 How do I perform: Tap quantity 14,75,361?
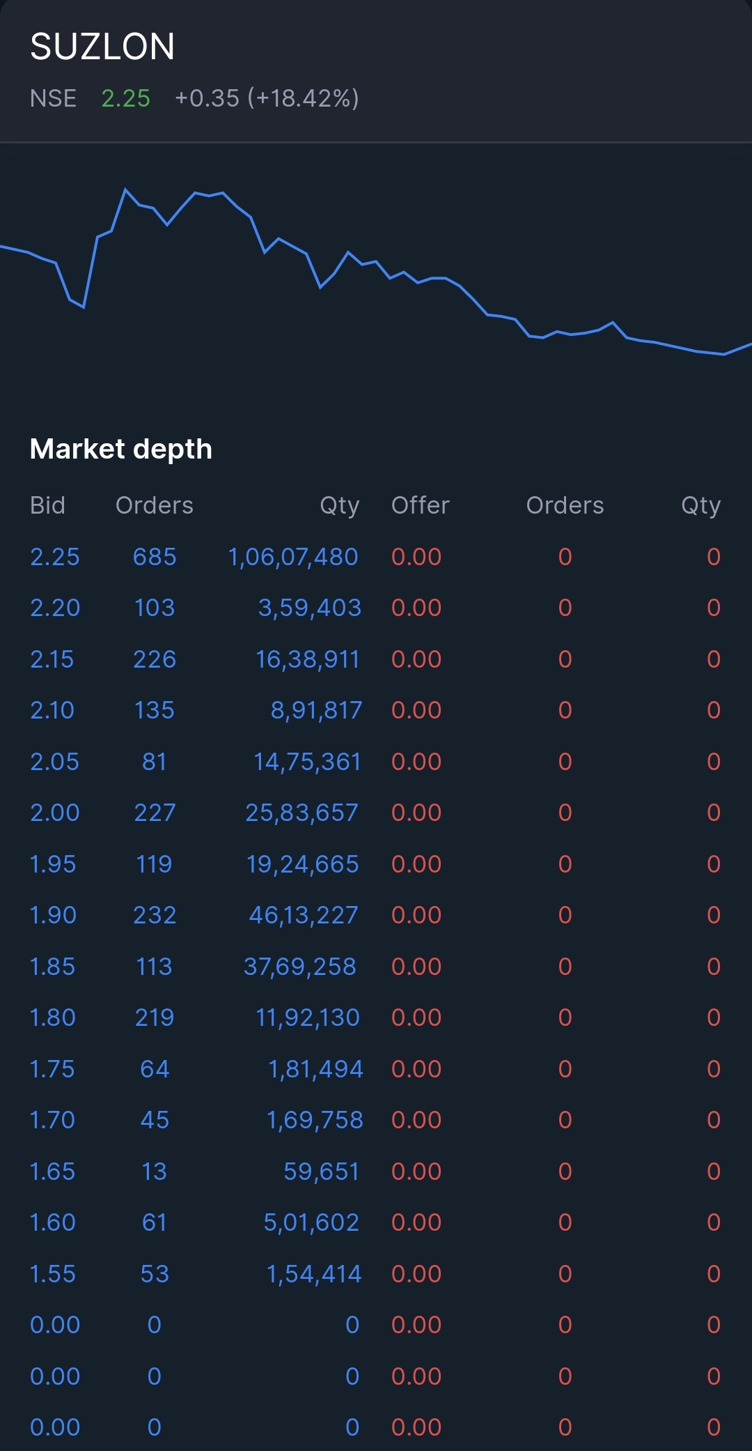click(307, 762)
